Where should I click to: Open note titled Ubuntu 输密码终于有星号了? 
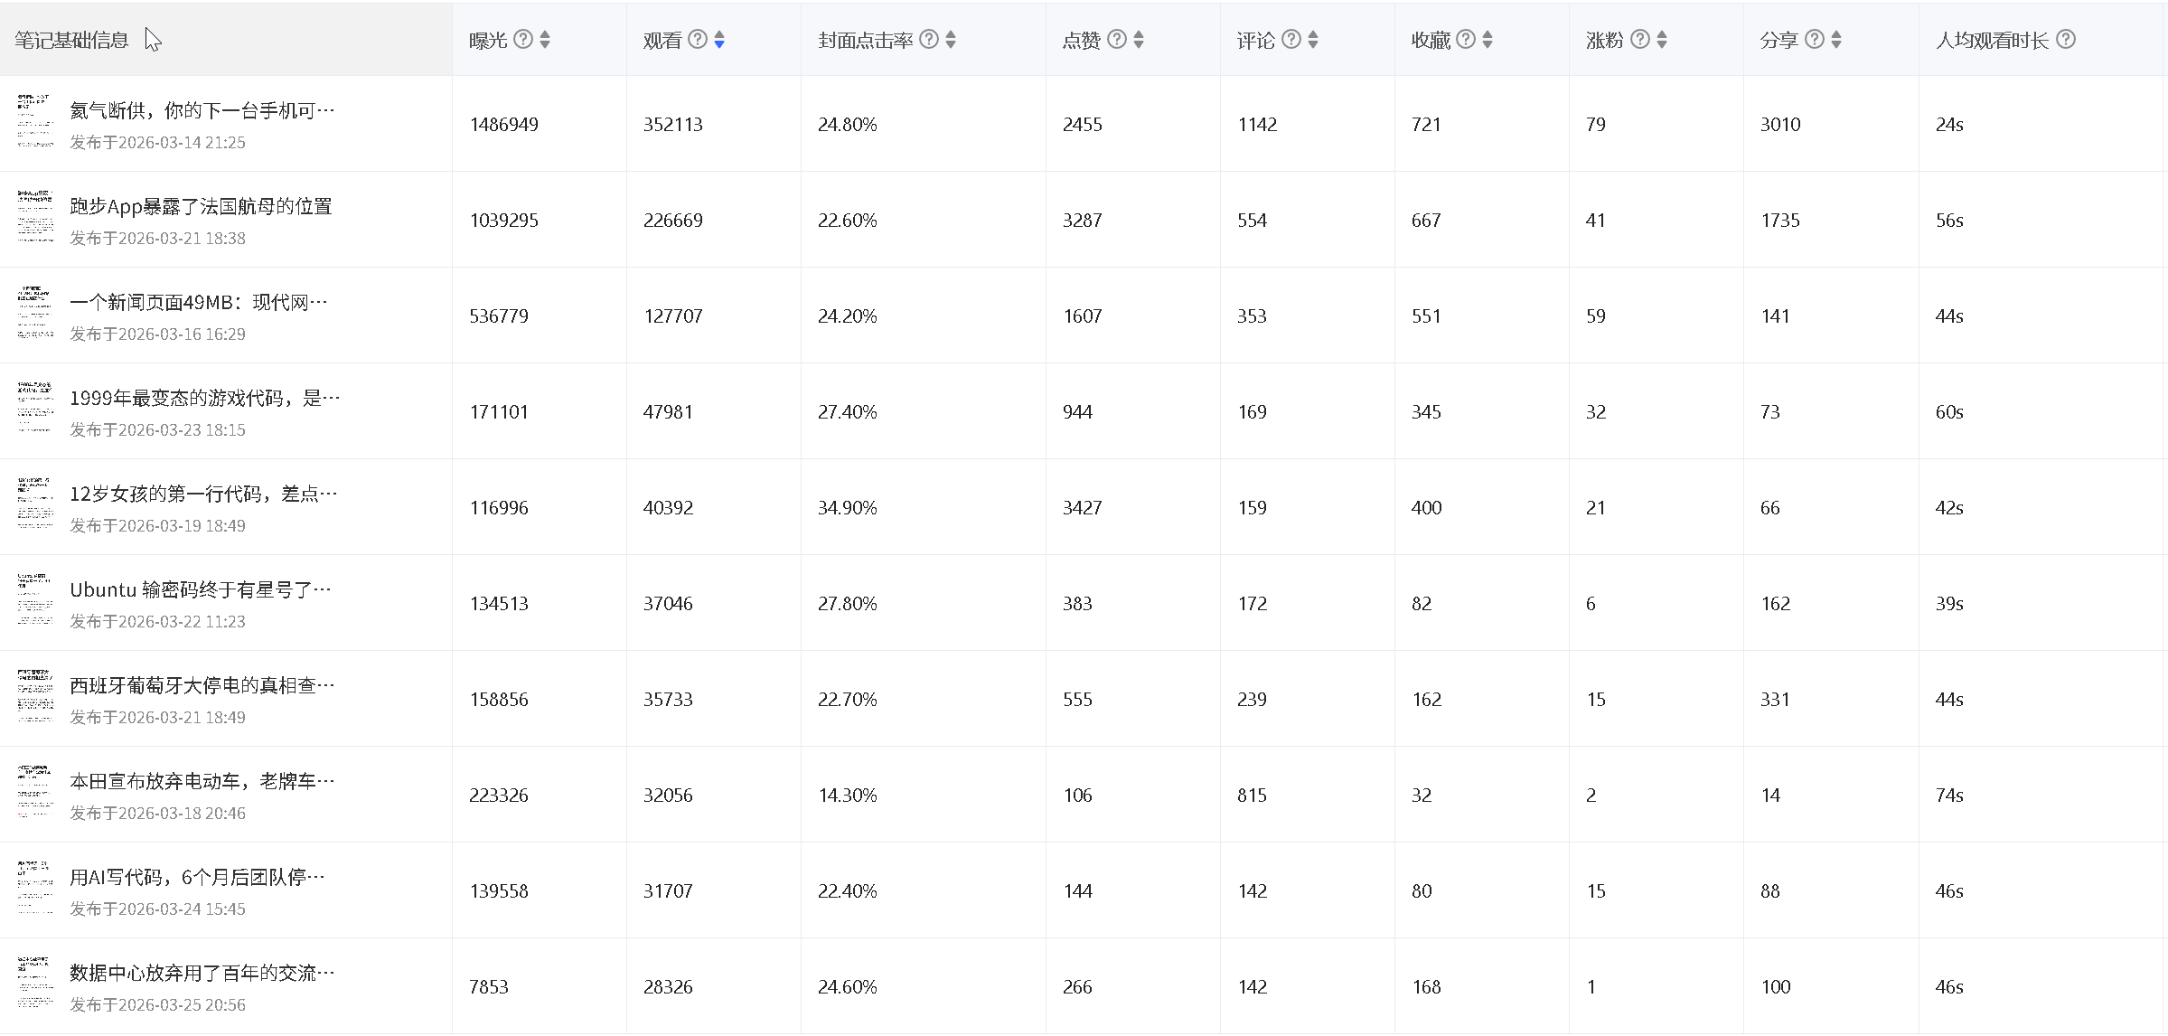pos(201,589)
